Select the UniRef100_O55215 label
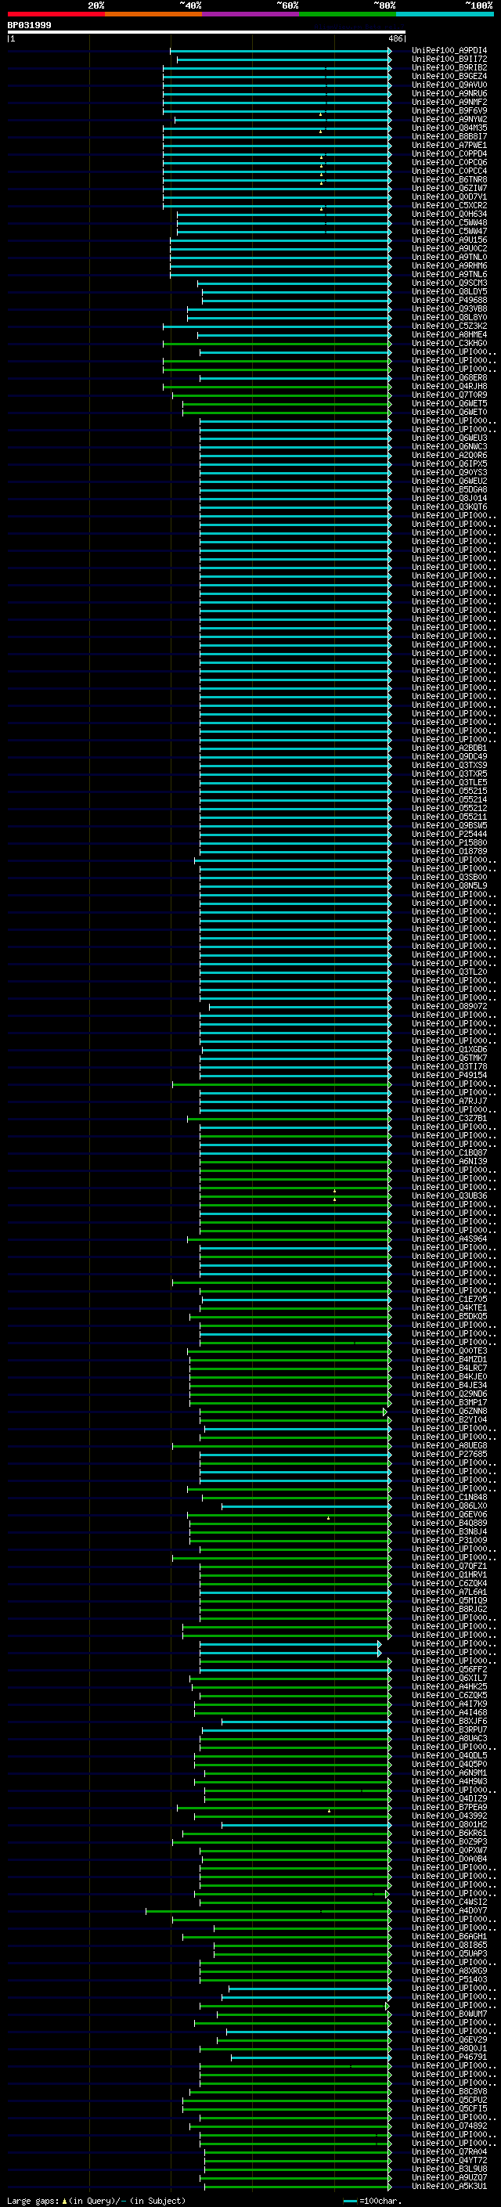The height and width of the screenshot is (2207, 501). [x=449, y=791]
